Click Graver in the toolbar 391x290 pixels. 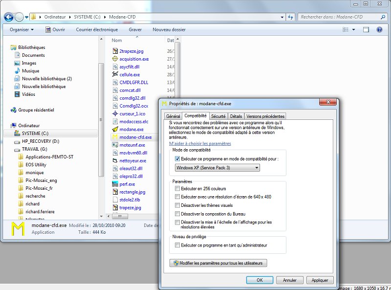[135, 30]
